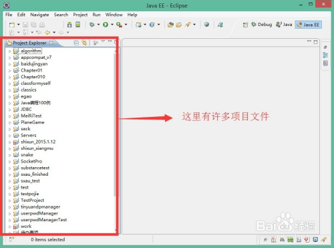Open the Window menu
This screenshot has width=334, height=248.
114,15
